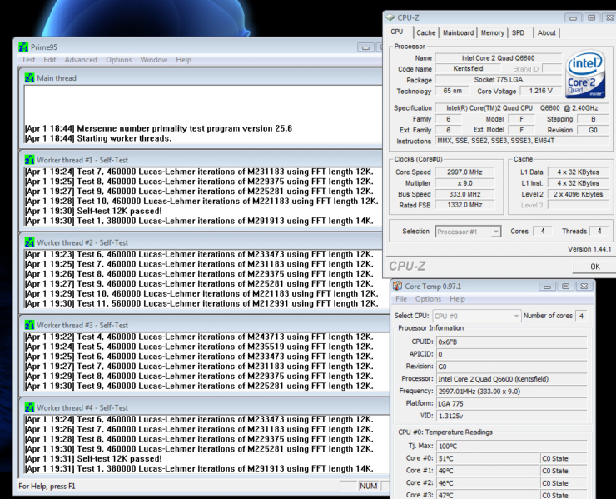The height and width of the screenshot is (499, 616).
Task: Click the Intel Core 2 Quad logo
Action: (x=585, y=74)
